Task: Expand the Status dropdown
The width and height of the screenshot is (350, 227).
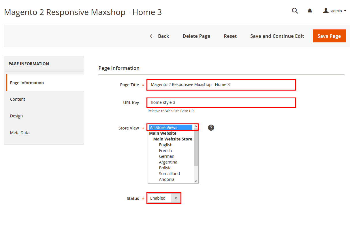Action: tap(164, 198)
